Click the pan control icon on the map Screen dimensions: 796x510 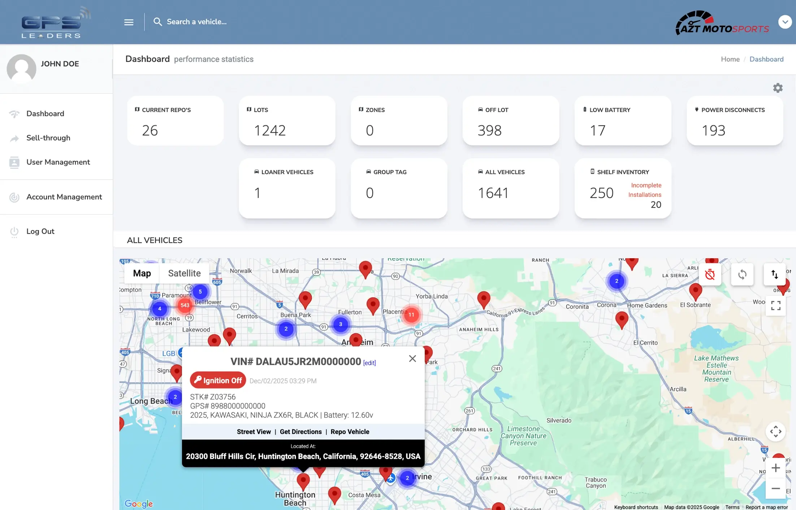pyautogui.click(x=776, y=431)
